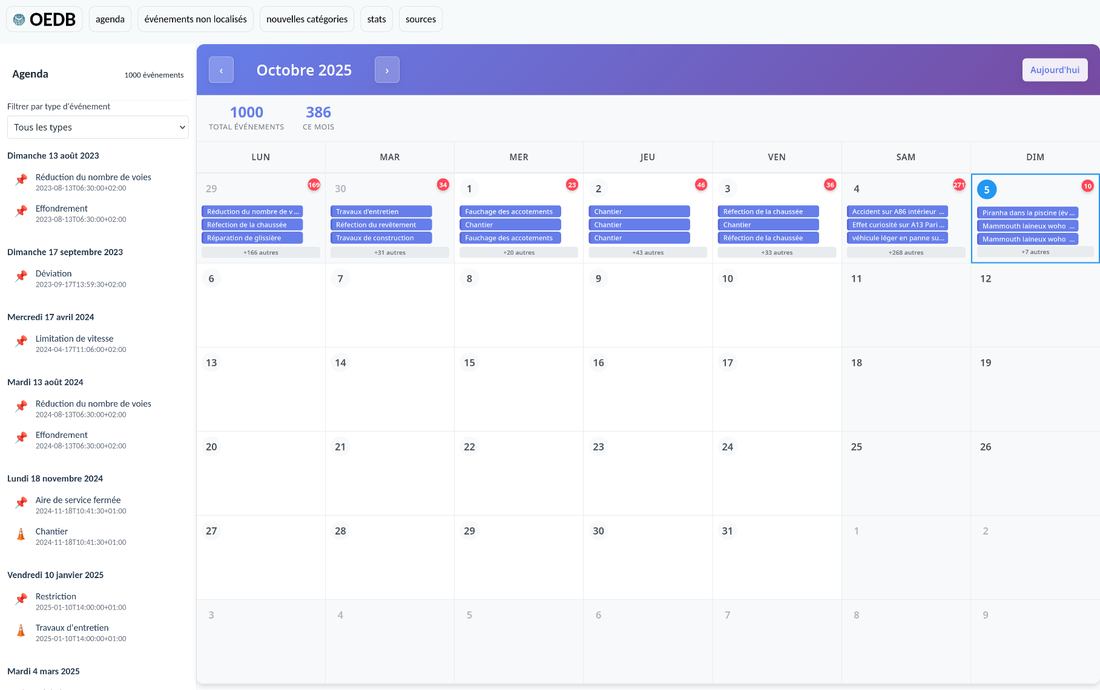Click the OEDB globe logo icon

click(x=19, y=19)
